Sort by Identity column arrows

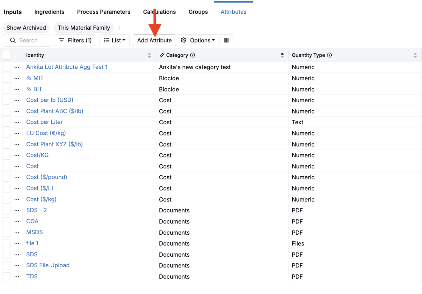[149, 55]
